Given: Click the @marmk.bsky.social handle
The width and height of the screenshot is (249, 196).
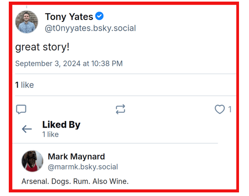Looking at the screenshot, I should [x=83, y=167].
